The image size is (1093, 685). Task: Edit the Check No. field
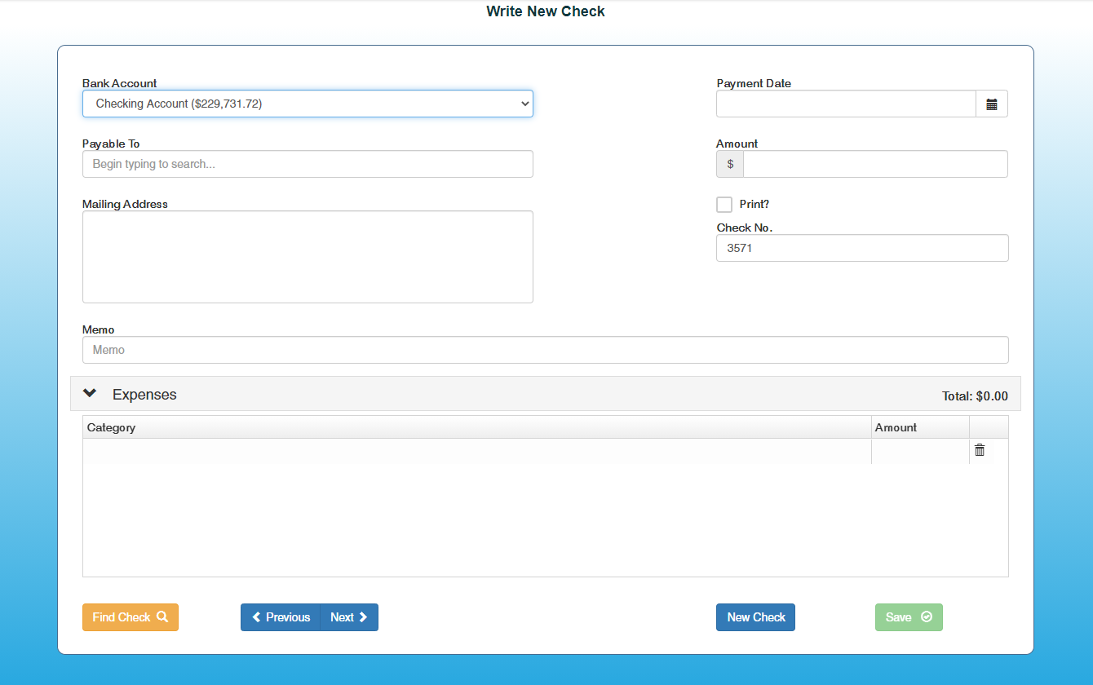coord(862,248)
